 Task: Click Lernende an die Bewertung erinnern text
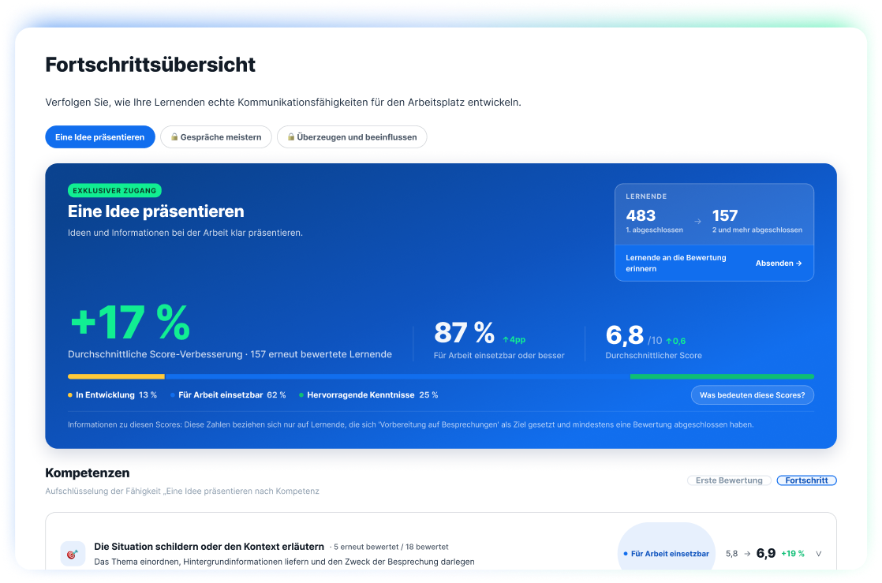(675, 263)
